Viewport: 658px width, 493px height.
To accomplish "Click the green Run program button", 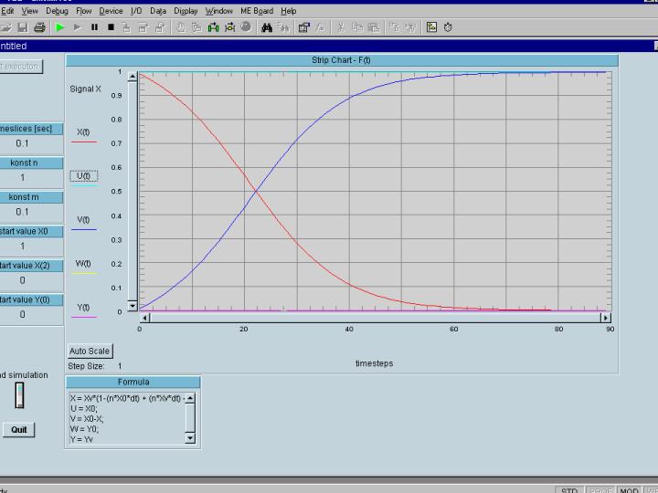I will click(x=60, y=27).
